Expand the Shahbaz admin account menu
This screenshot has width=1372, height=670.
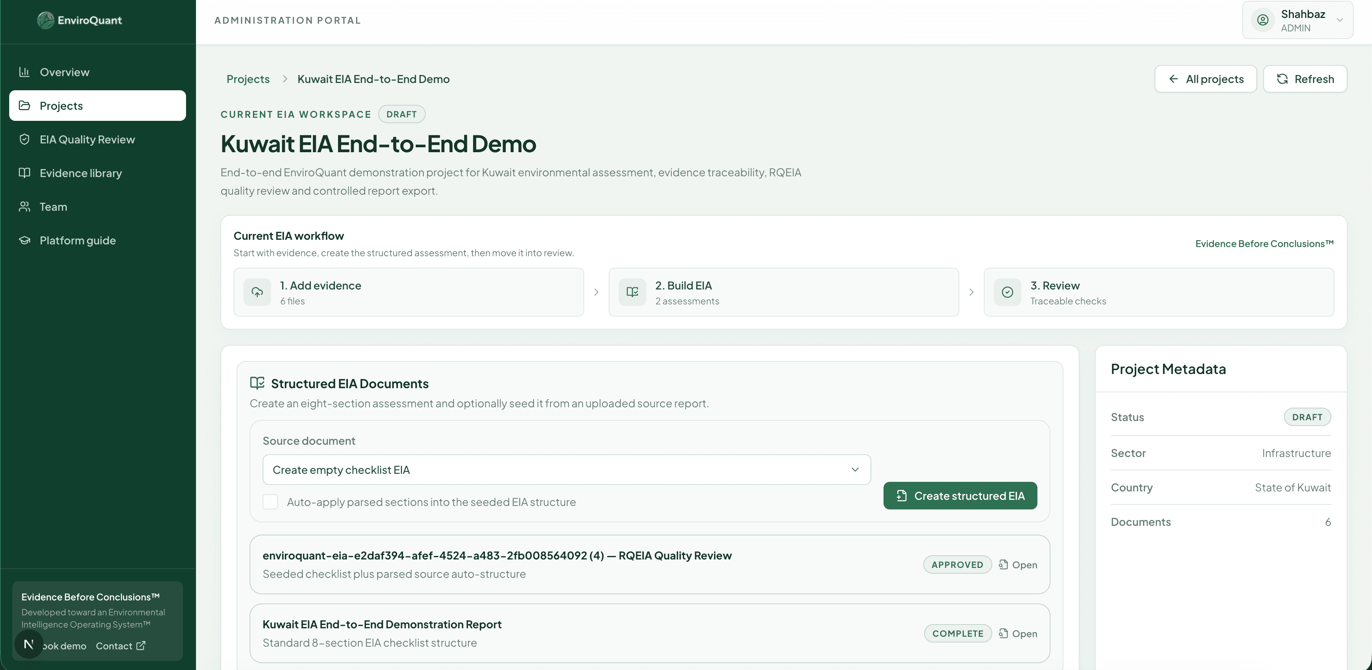coord(1297,20)
